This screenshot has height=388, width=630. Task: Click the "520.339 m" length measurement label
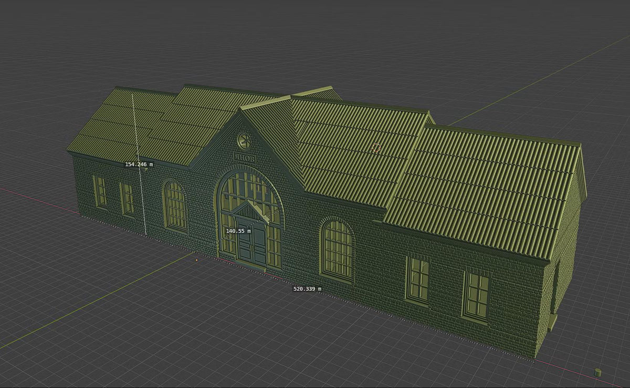307,289
